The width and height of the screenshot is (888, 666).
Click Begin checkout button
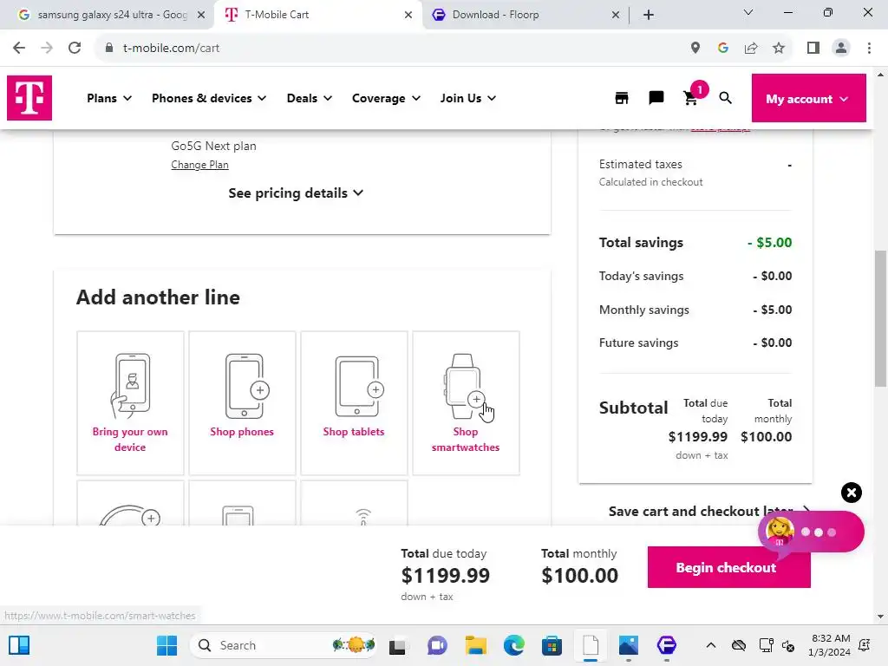(x=728, y=567)
